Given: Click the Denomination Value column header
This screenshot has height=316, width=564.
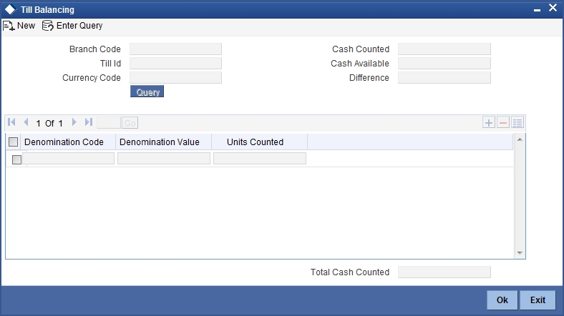Looking at the screenshot, I should point(160,142).
